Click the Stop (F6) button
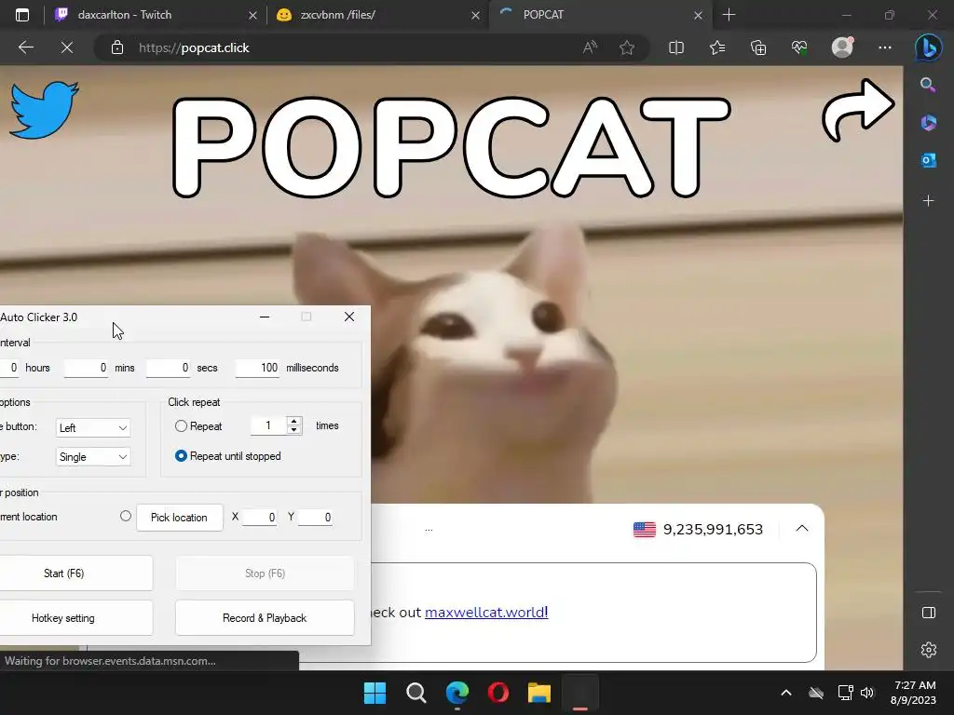Image resolution: width=954 pixels, height=715 pixels. pyautogui.click(x=265, y=573)
